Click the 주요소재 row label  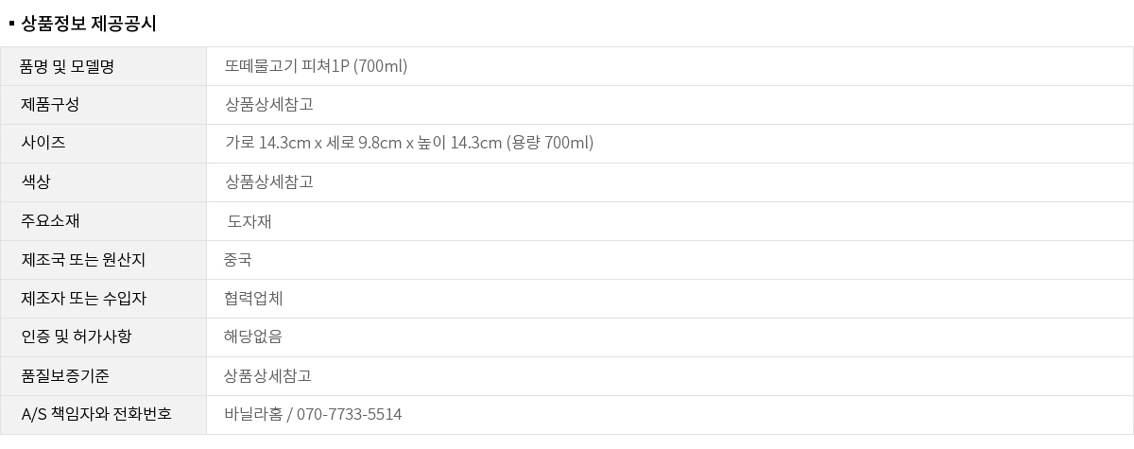tap(50, 221)
